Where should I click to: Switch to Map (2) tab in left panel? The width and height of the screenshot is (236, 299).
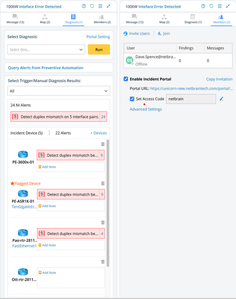click(x=45, y=19)
